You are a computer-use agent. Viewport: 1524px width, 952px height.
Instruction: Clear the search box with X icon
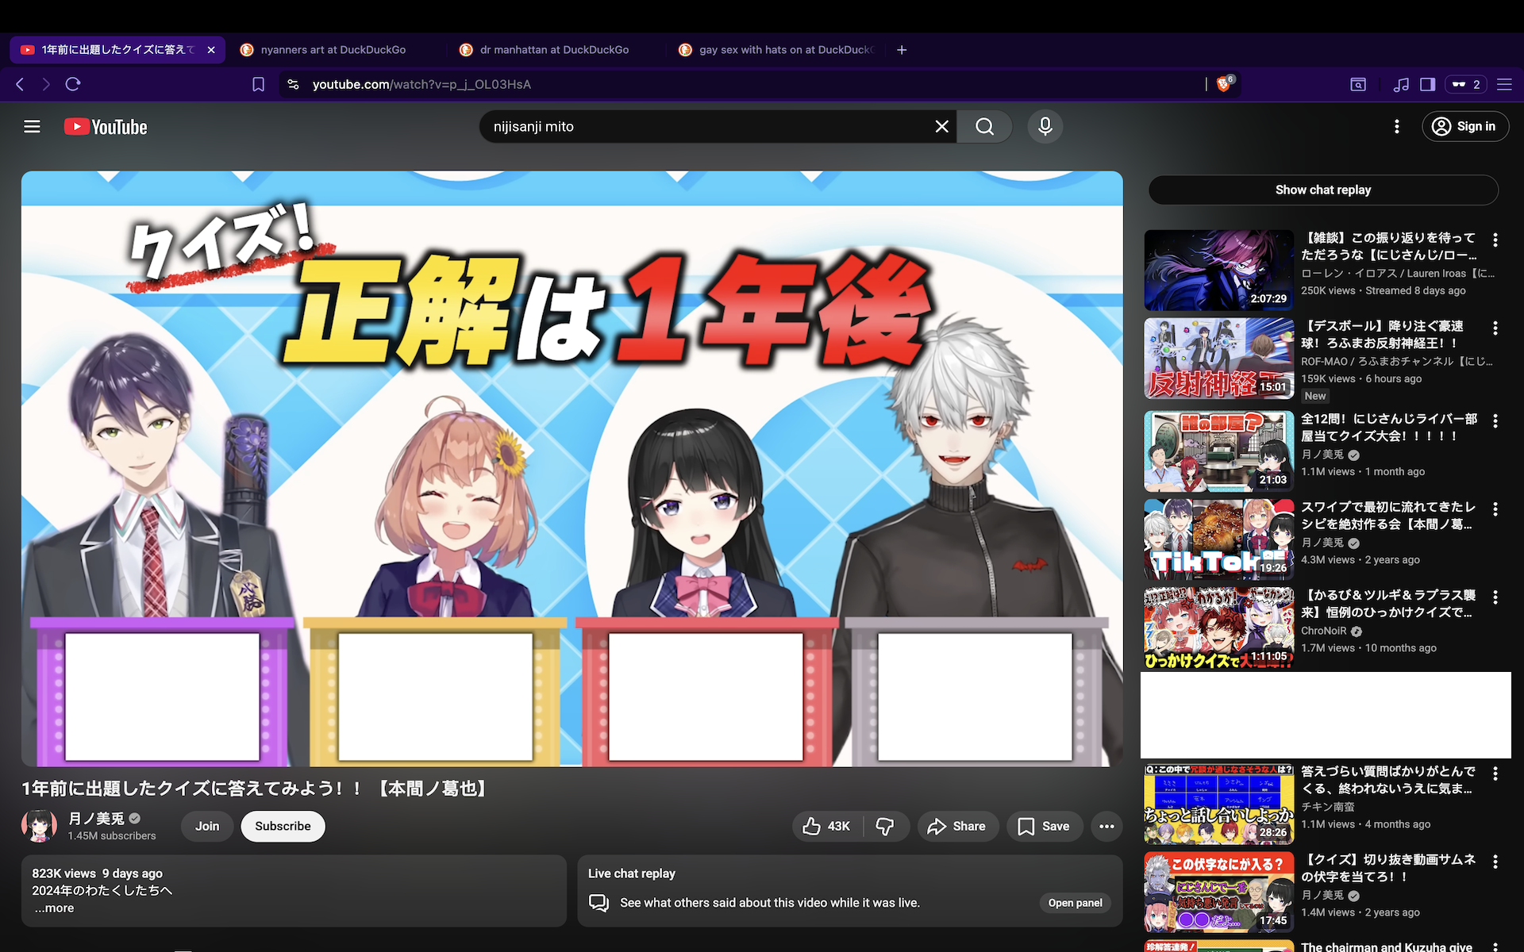941,127
